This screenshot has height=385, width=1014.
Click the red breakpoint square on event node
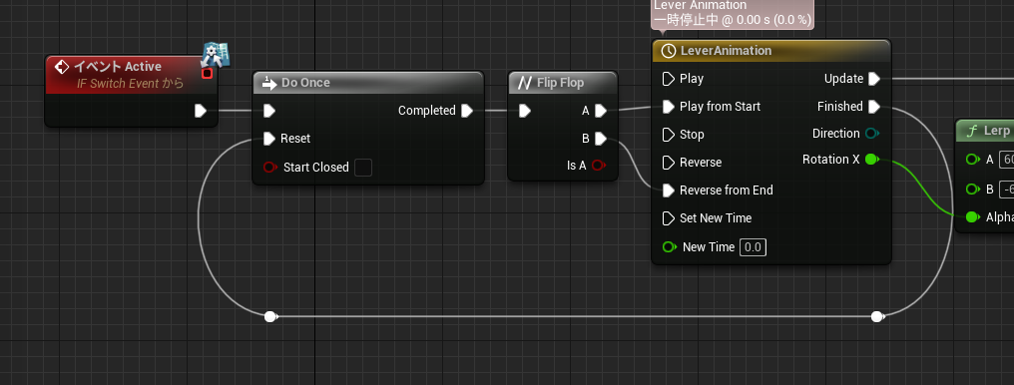207,74
